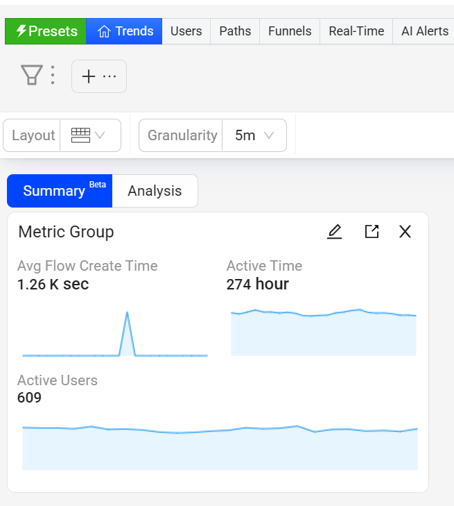Switch to the Analysis view
Screen dimensions: 454x506
155,191
